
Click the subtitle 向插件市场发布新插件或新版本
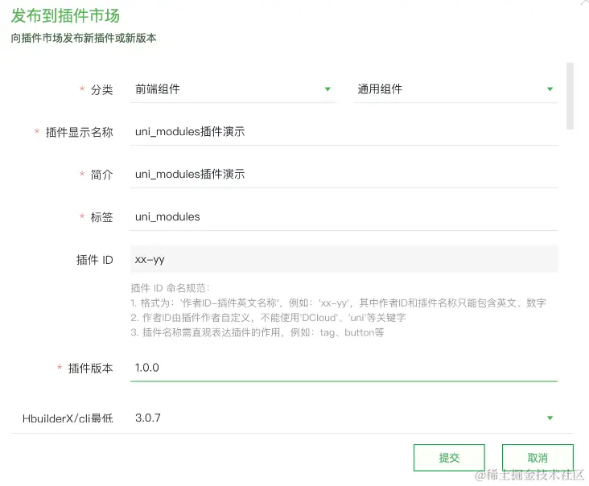point(84,38)
